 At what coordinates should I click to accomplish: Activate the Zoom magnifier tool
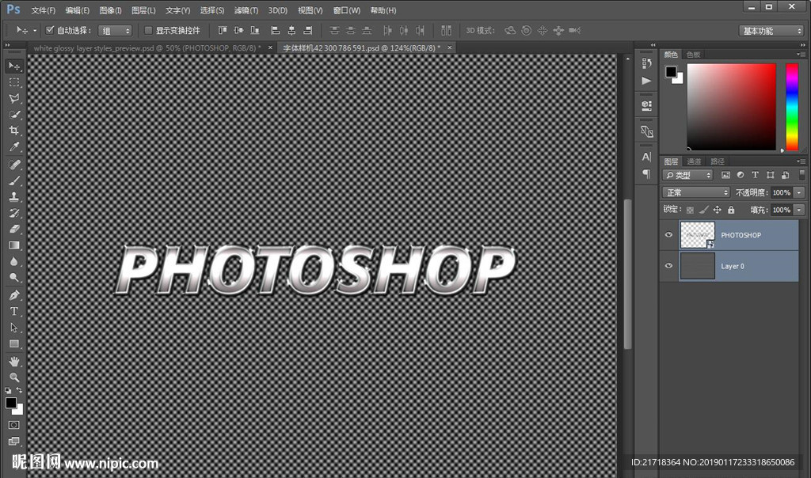pyautogui.click(x=13, y=377)
